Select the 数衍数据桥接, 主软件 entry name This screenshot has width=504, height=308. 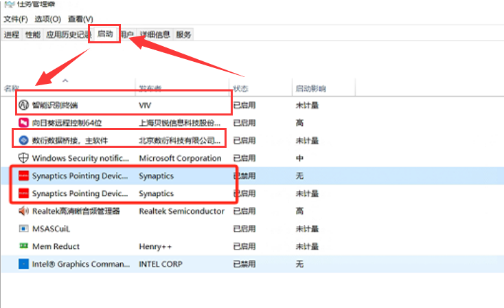tap(70, 140)
